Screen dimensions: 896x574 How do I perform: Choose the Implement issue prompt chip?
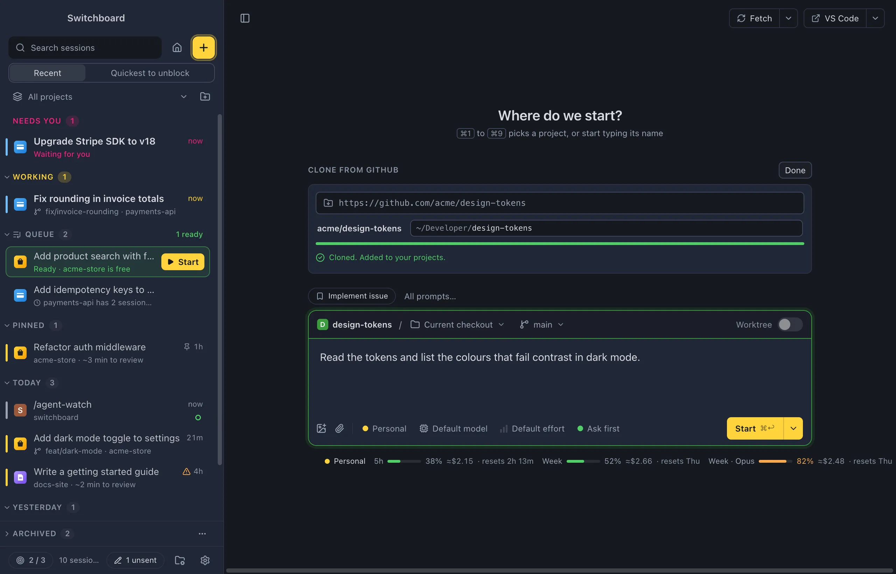351,296
